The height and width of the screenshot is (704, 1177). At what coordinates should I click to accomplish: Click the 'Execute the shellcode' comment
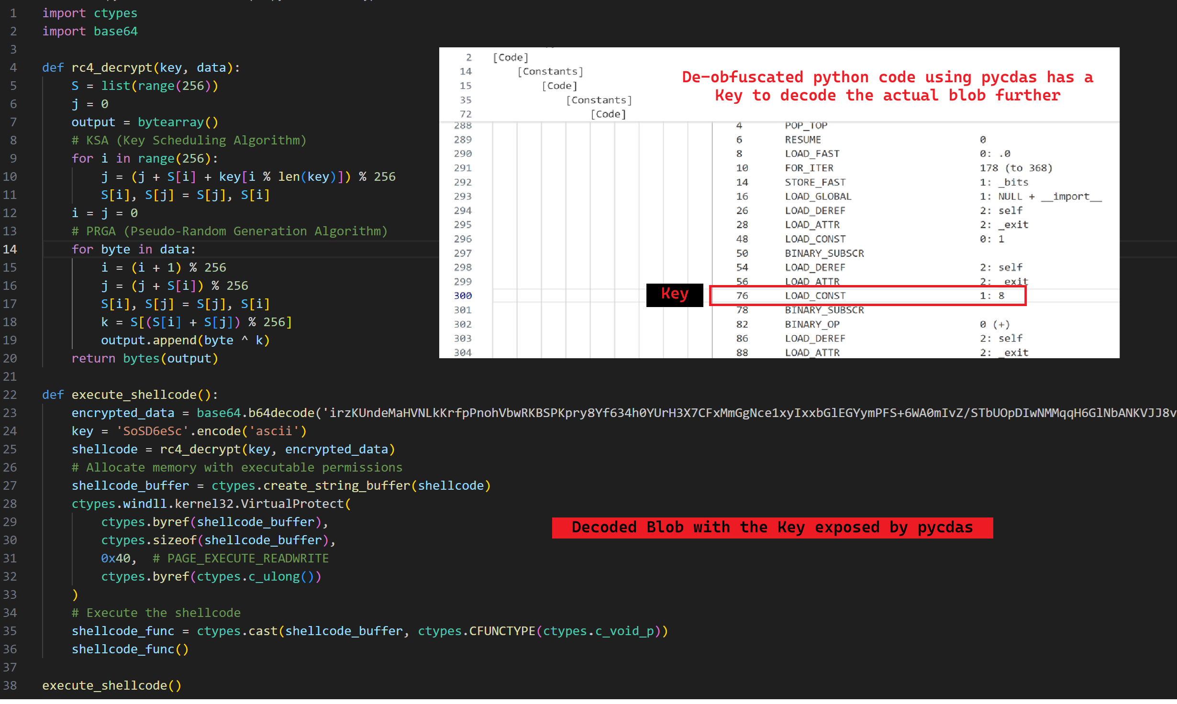click(x=156, y=613)
